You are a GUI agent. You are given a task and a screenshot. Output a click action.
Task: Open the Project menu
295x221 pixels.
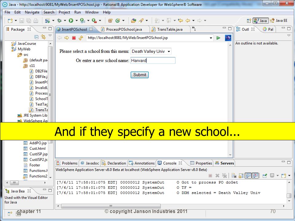pyautogui.click(x=64, y=12)
